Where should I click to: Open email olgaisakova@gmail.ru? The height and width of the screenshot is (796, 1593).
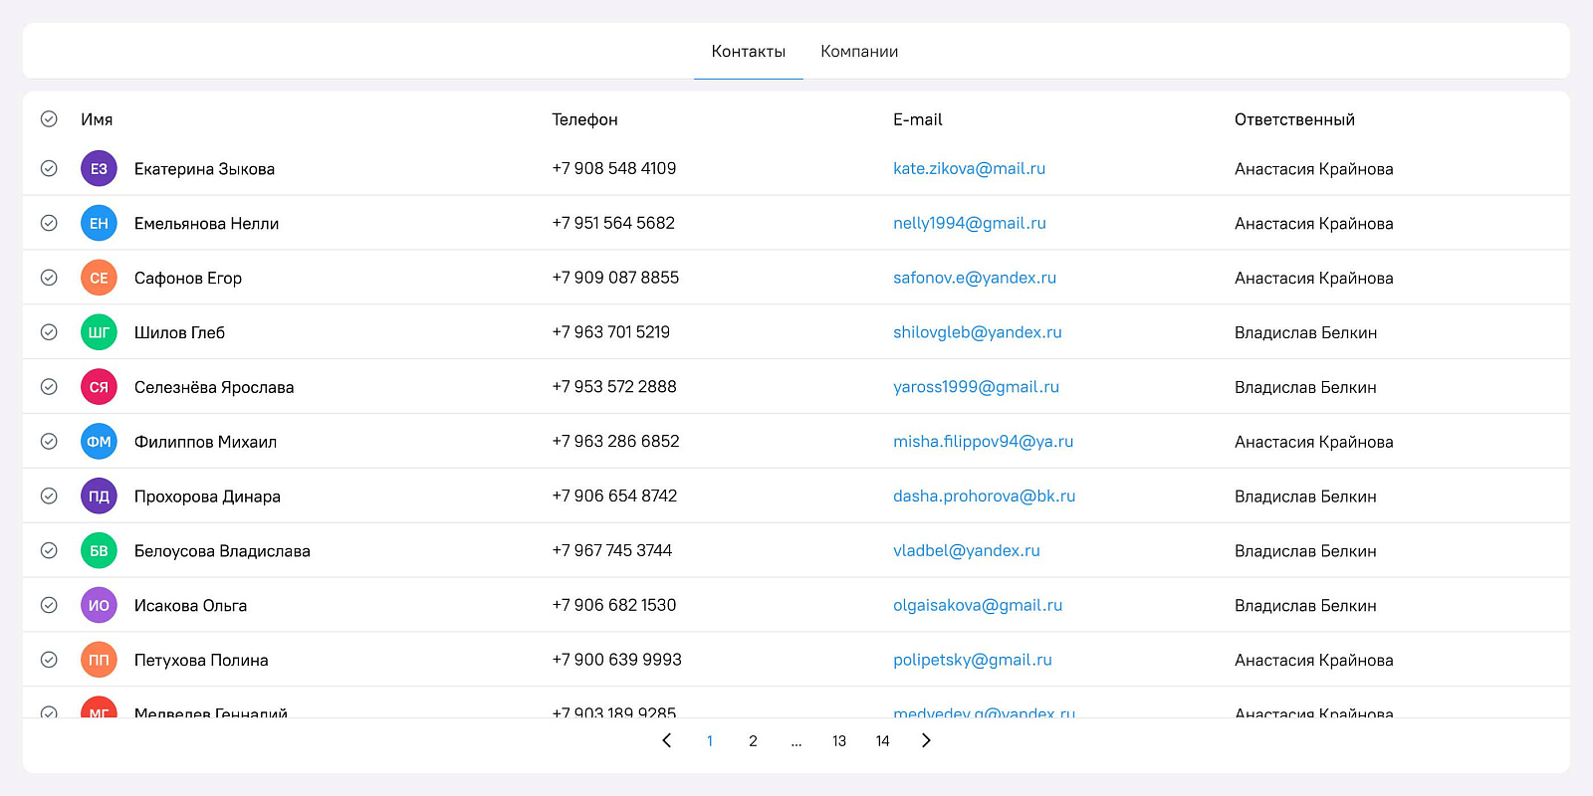pyautogui.click(x=978, y=605)
